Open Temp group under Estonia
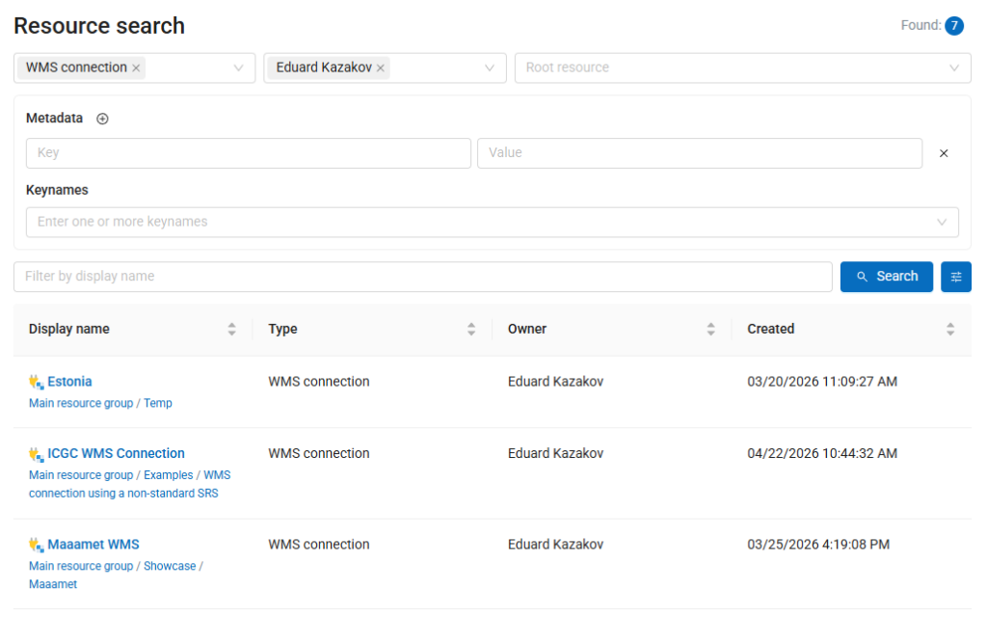This screenshot has height=617, width=987. coord(158,403)
